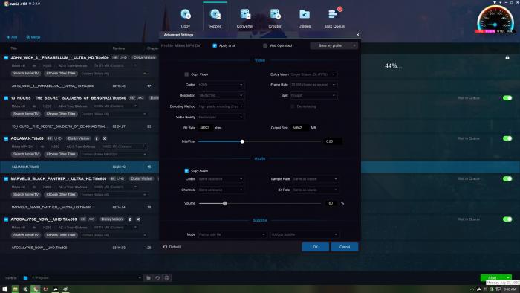The height and width of the screenshot is (293, 520).
Task: Enable Web Optimized checkbox
Action: point(265,45)
